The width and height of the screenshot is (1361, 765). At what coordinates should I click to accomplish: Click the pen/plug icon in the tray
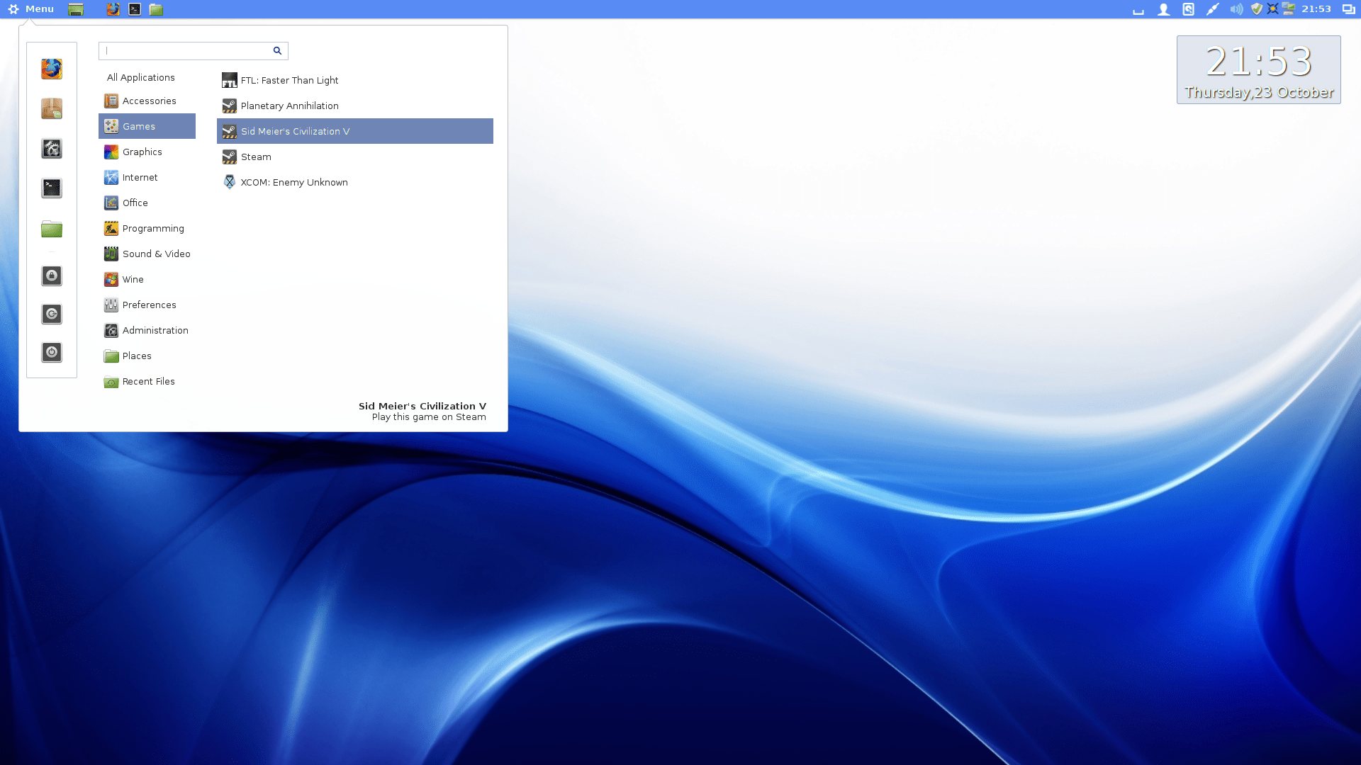[x=1213, y=9]
